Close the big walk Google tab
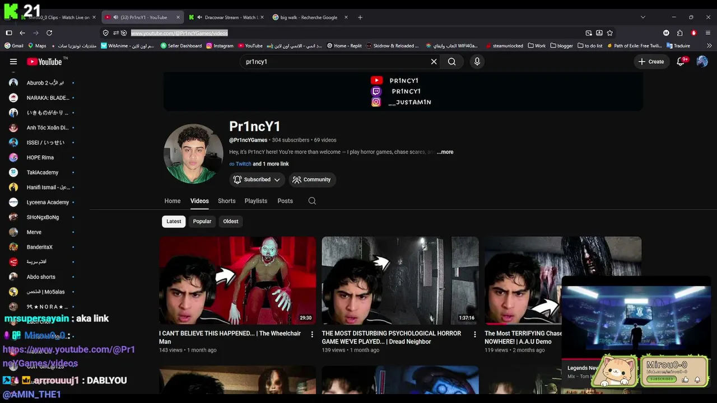The height and width of the screenshot is (403, 717). [x=346, y=17]
